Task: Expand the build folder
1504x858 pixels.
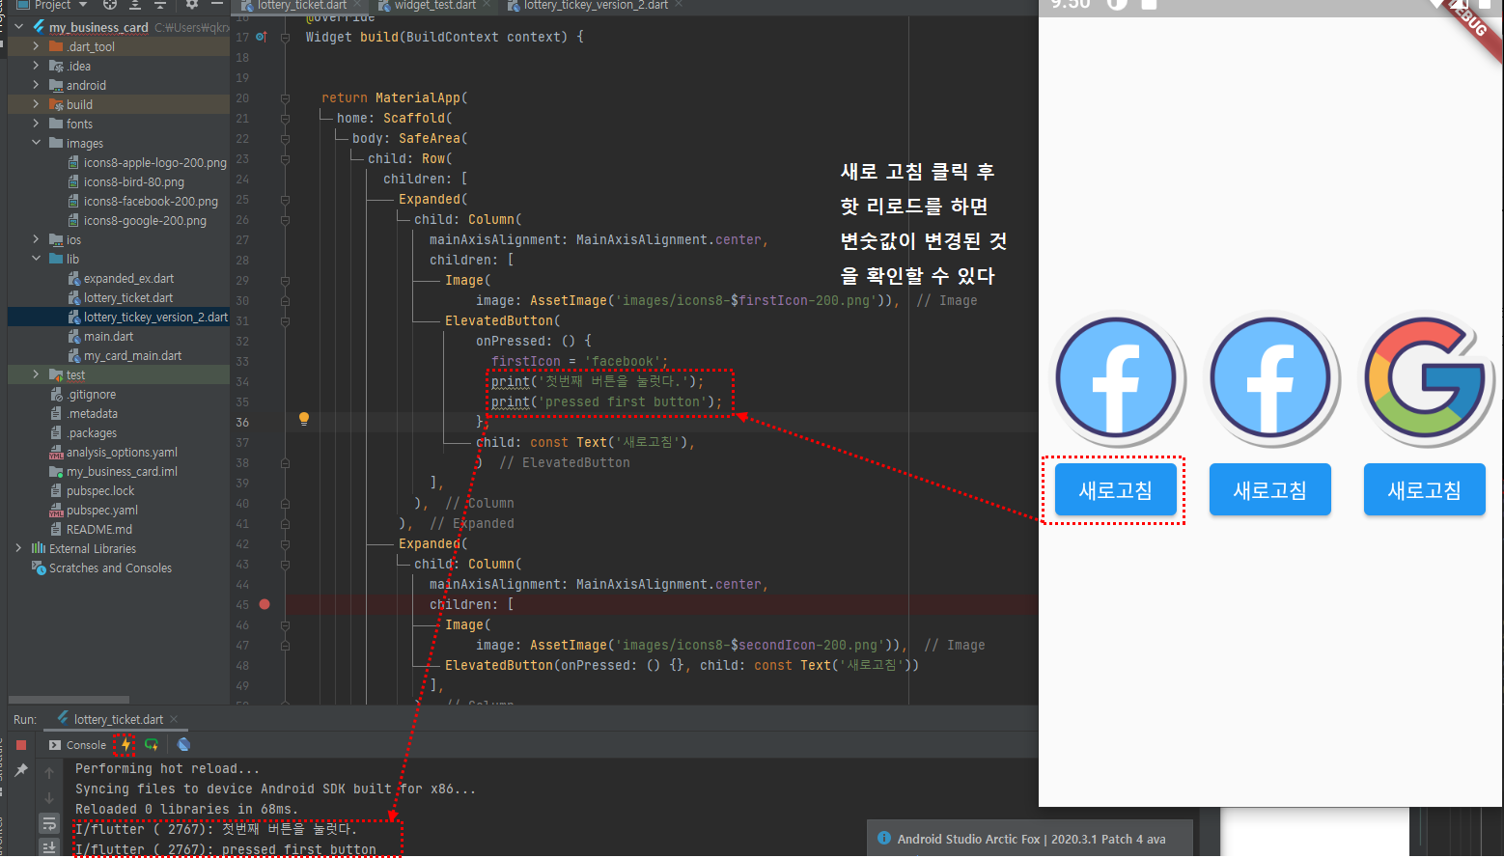Action: (37, 104)
